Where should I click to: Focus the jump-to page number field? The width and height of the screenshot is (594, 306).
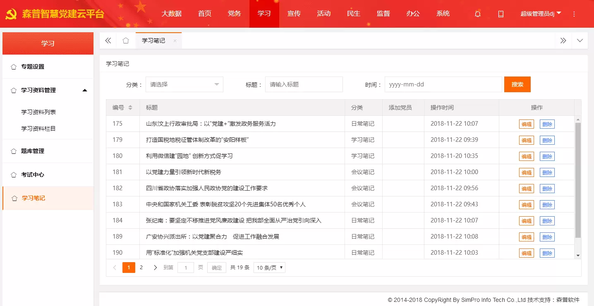[186, 268]
